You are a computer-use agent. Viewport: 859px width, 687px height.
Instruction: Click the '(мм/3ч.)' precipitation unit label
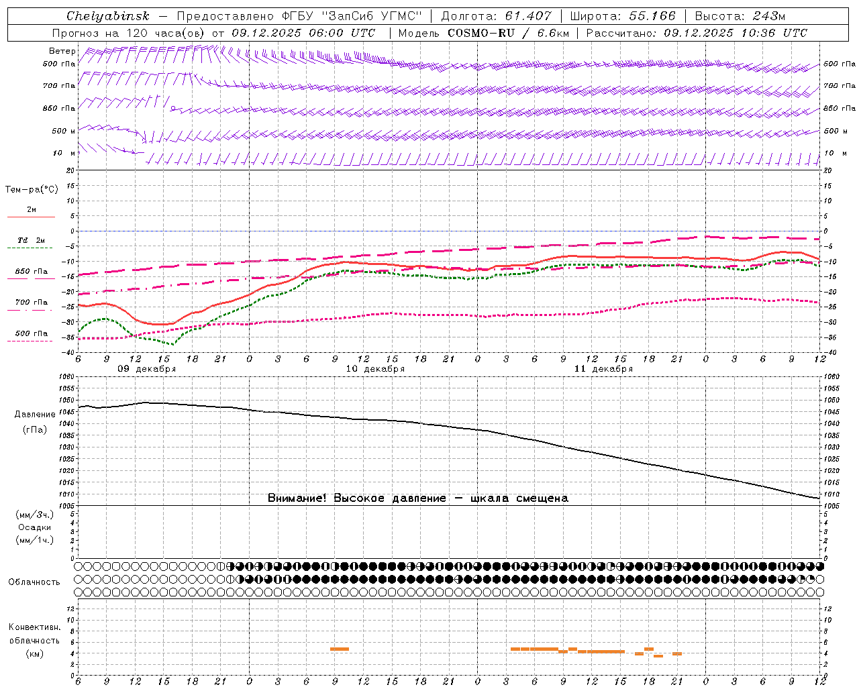pos(35,515)
